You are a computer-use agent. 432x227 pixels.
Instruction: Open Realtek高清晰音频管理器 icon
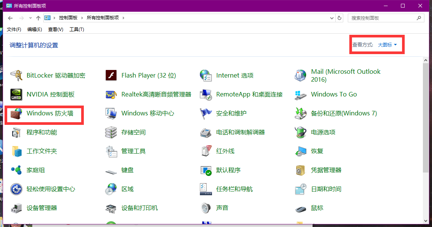tap(111, 95)
